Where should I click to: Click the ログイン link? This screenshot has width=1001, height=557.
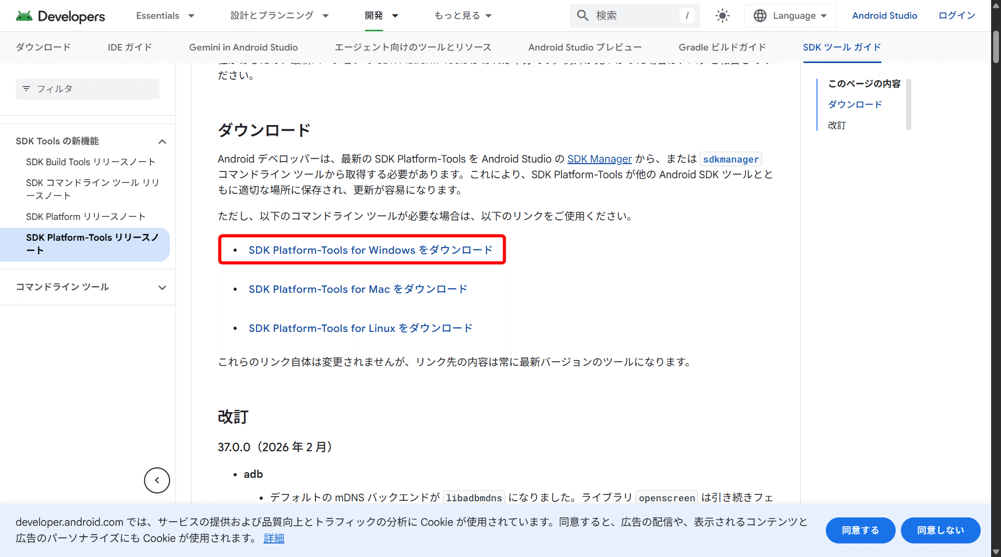click(957, 16)
